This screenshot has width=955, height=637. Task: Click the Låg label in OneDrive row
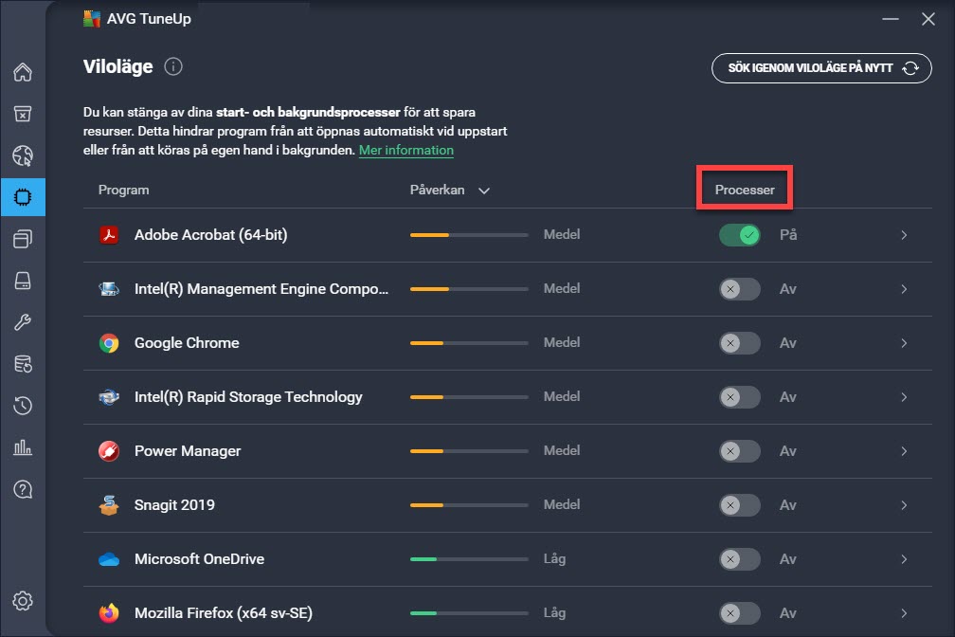(555, 559)
